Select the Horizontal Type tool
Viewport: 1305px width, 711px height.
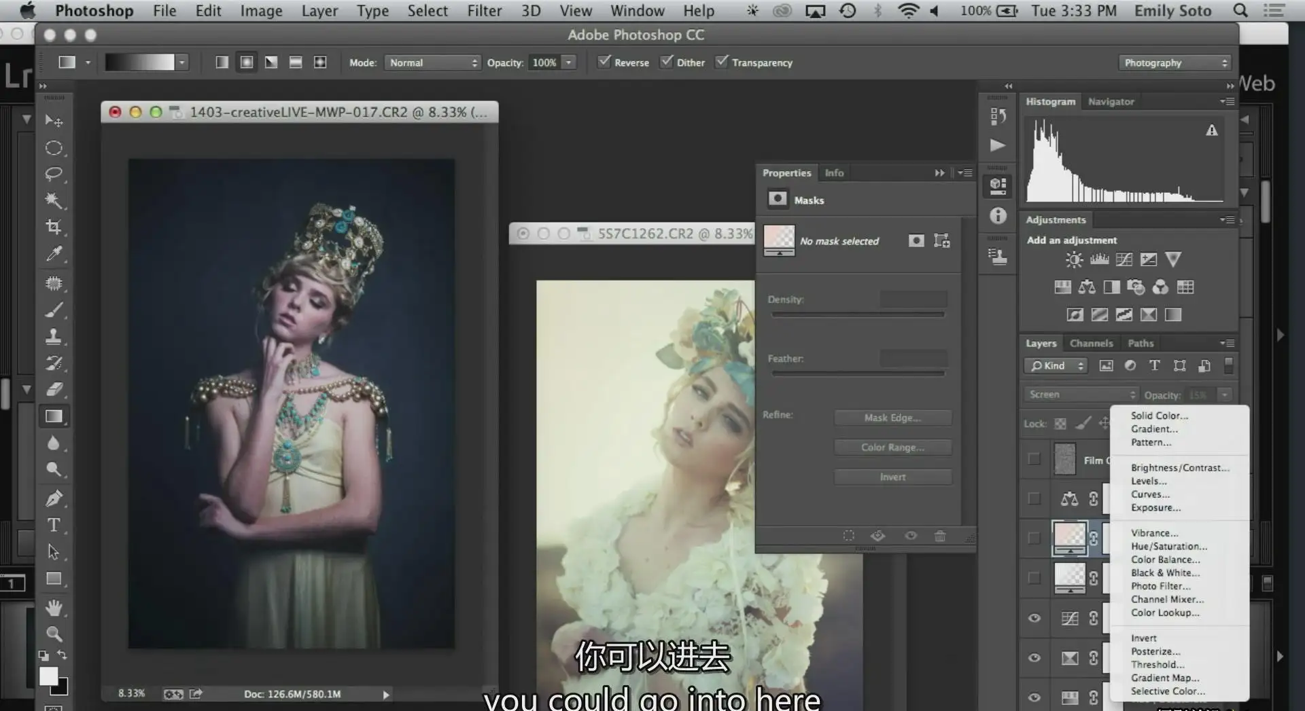(x=54, y=525)
